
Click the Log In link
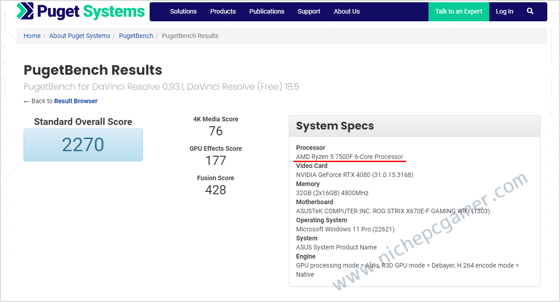pyautogui.click(x=504, y=11)
